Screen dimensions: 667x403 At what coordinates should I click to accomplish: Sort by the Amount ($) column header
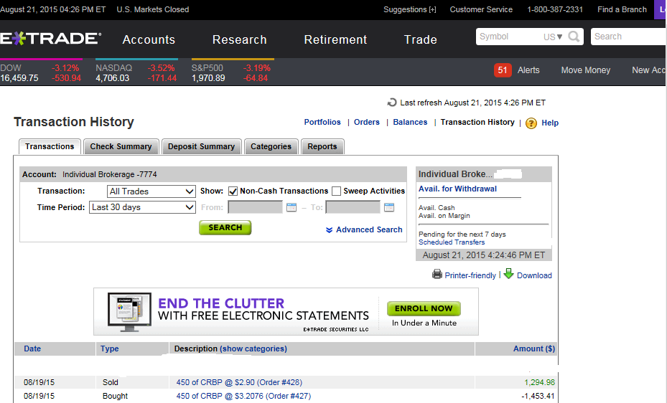534,349
